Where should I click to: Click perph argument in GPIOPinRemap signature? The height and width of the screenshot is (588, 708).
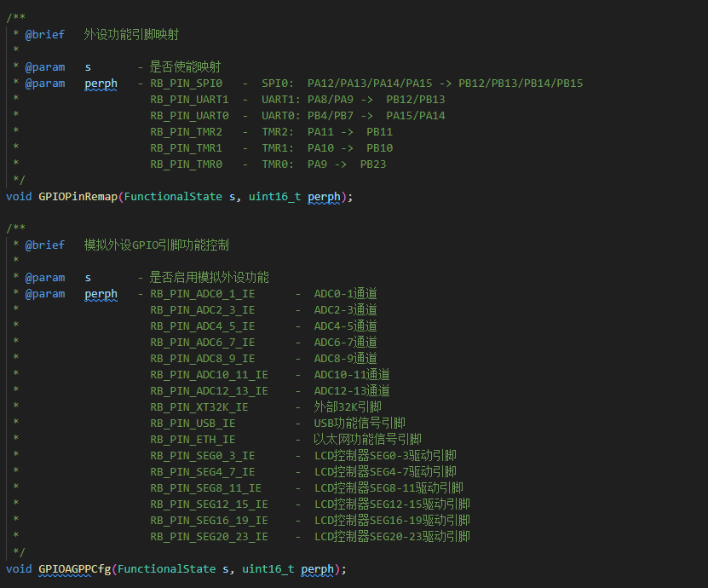324,196
